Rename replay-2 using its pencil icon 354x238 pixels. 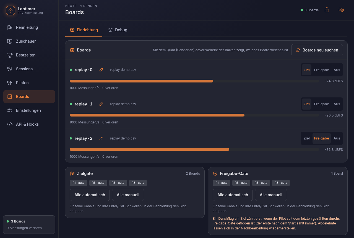point(101,138)
